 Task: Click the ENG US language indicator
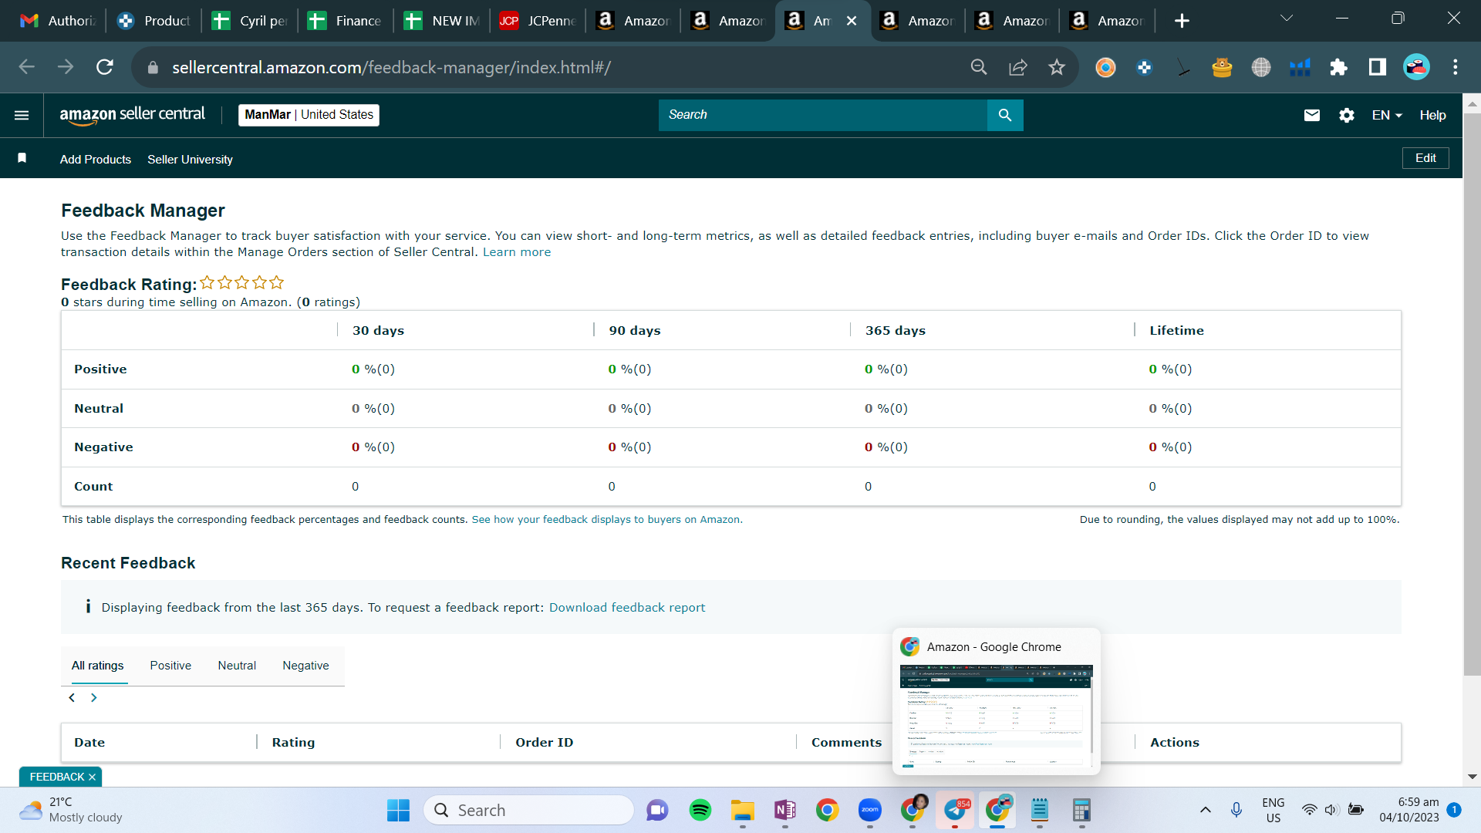[x=1274, y=810]
